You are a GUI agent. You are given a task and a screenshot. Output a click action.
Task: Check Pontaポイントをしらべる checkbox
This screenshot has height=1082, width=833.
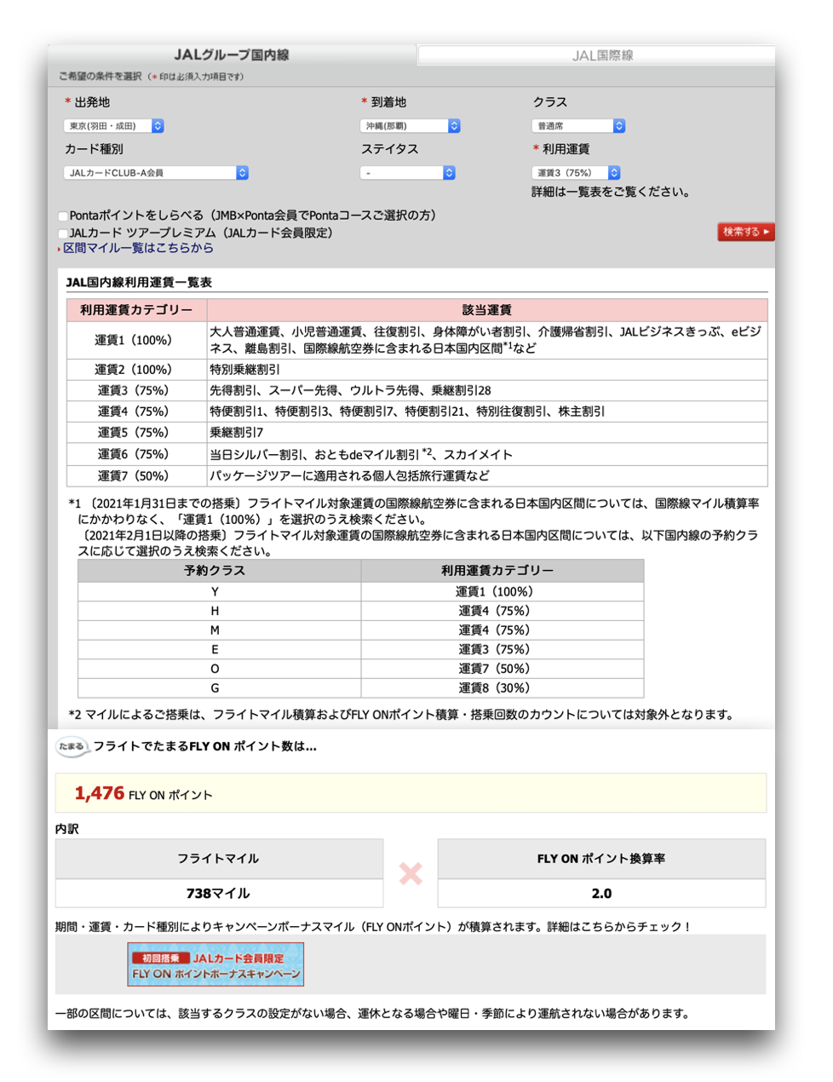point(63,216)
